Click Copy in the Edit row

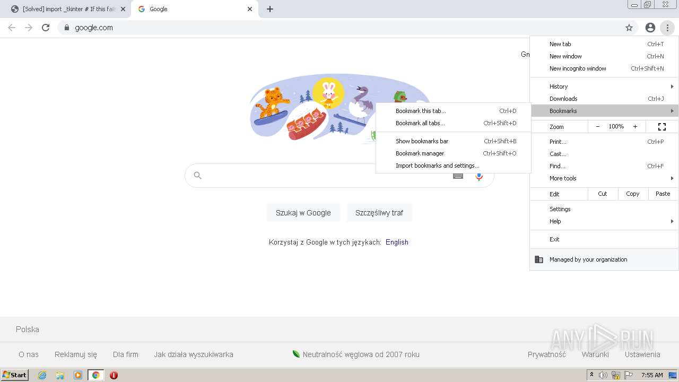click(x=633, y=194)
